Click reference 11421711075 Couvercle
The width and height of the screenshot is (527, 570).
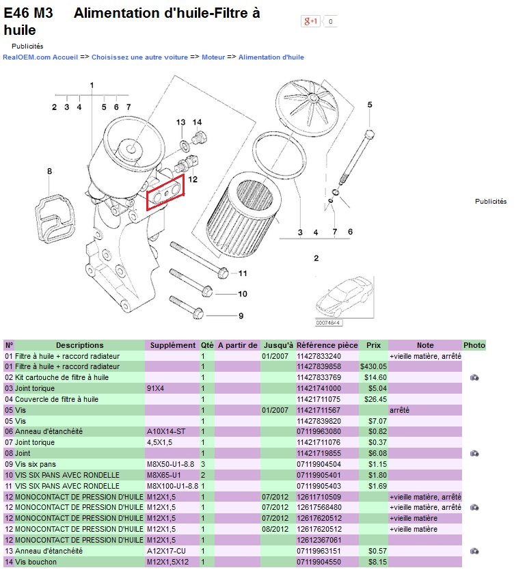[x=319, y=399]
